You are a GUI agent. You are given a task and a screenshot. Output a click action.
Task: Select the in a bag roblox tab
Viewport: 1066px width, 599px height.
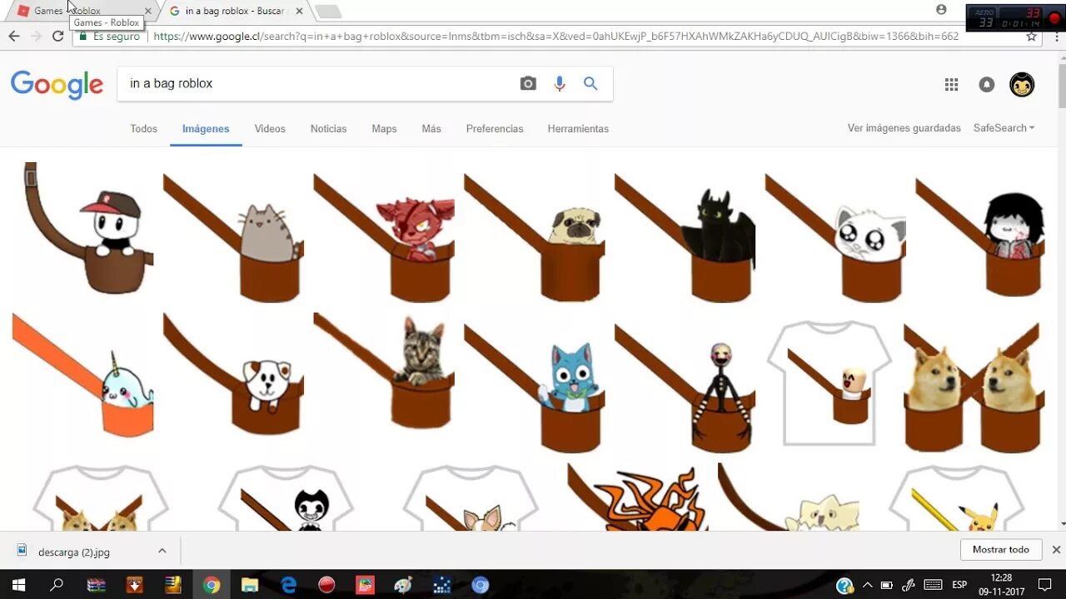235,11
